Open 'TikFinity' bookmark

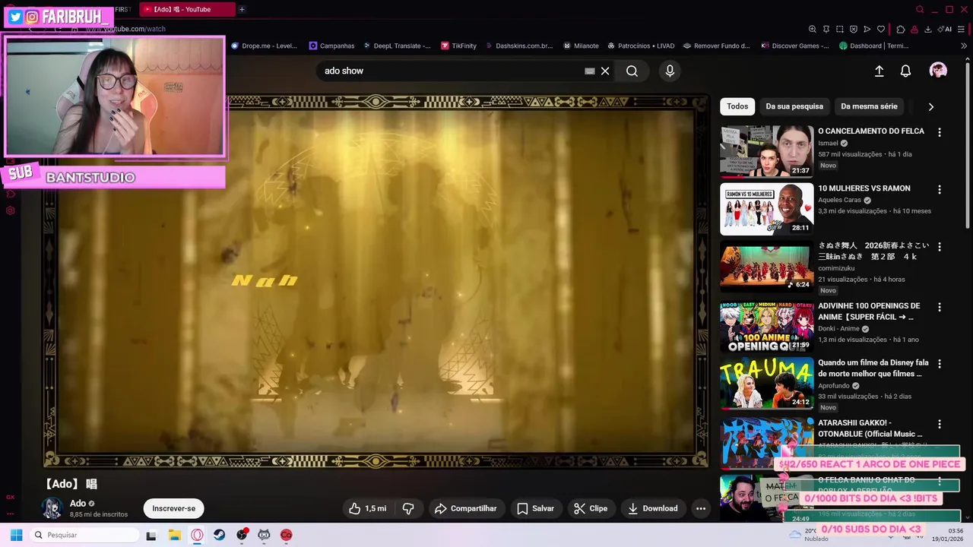pyautogui.click(x=458, y=46)
